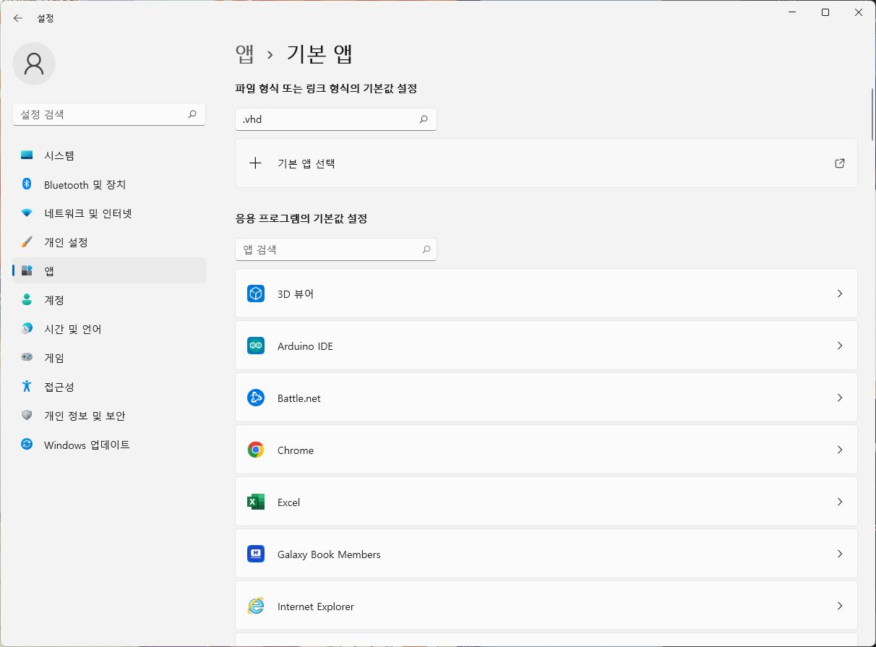The width and height of the screenshot is (876, 647).
Task: Click 개인 정보 및 보안 label
Action: [x=85, y=416]
